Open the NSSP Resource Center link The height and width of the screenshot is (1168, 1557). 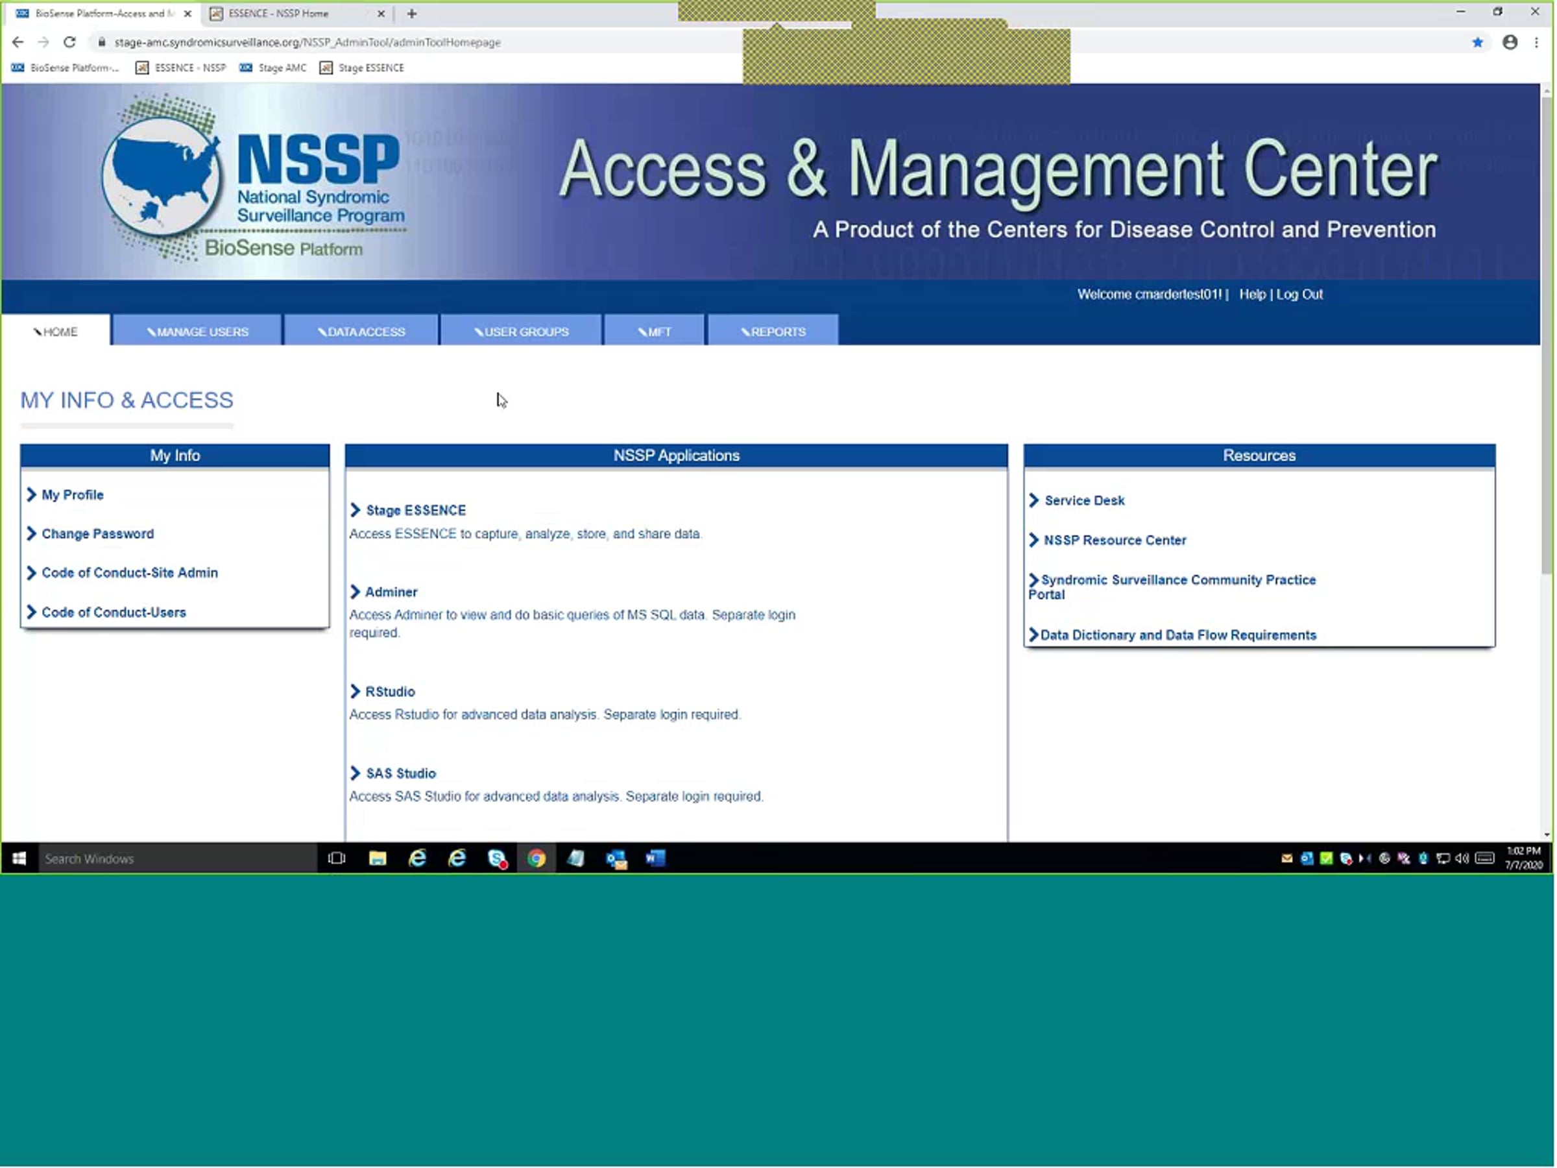click(x=1115, y=540)
